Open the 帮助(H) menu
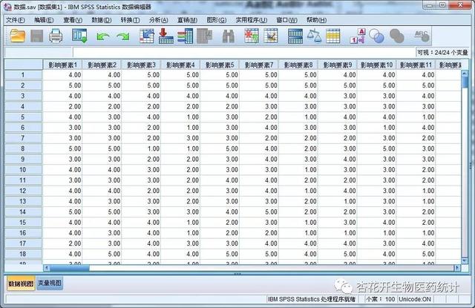 (316, 20)
